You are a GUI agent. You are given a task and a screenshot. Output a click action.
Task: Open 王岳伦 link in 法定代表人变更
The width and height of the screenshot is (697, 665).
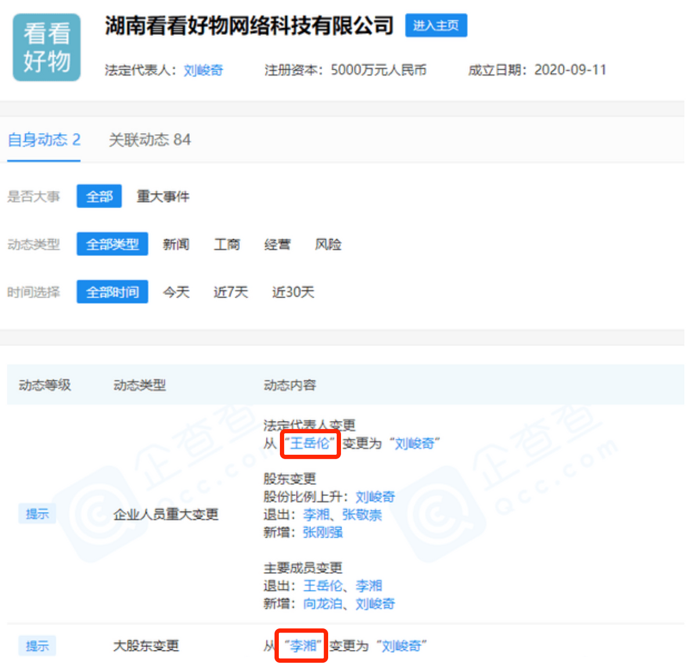(x=310, y=444)
